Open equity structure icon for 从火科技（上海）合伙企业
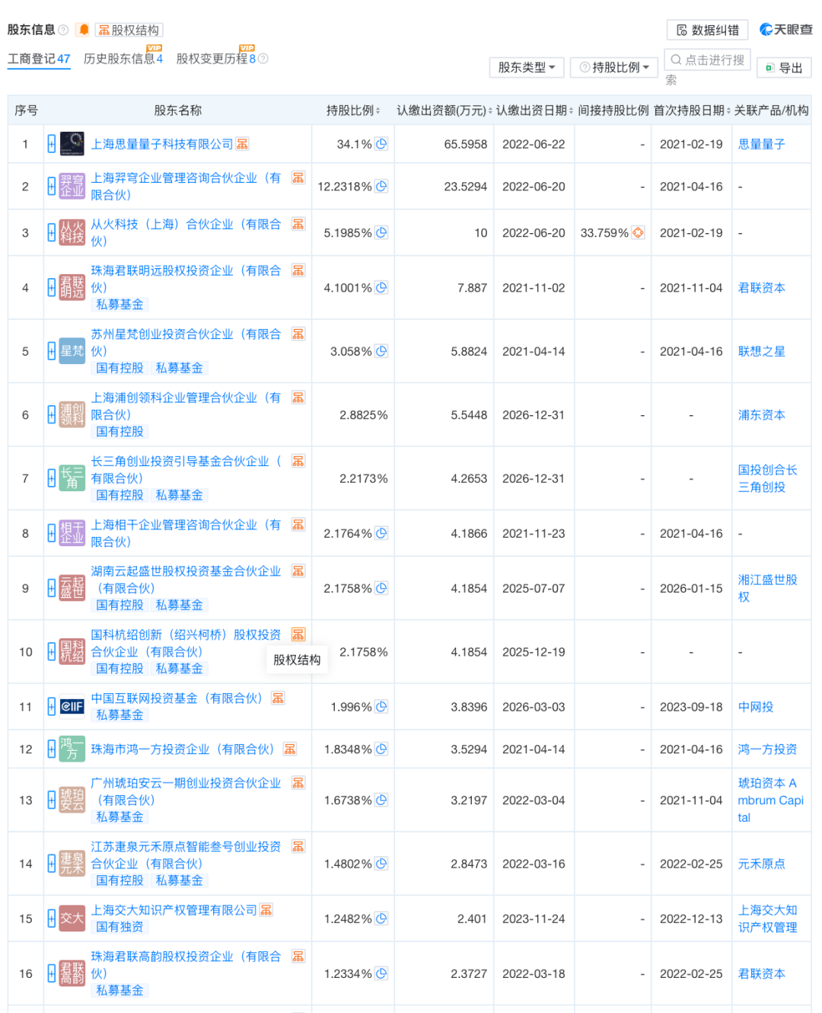This screenshot has width=822, height=1013. pos(298,224)
